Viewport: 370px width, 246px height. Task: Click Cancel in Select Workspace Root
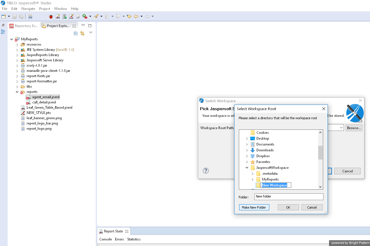pos(312,207)
